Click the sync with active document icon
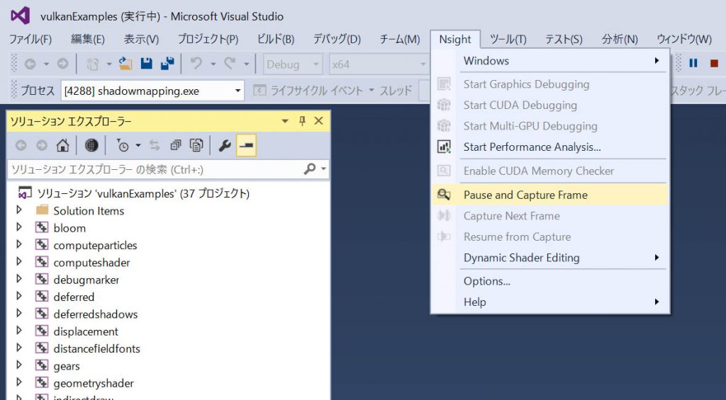 pyautogui.click(x=155, y=146)
